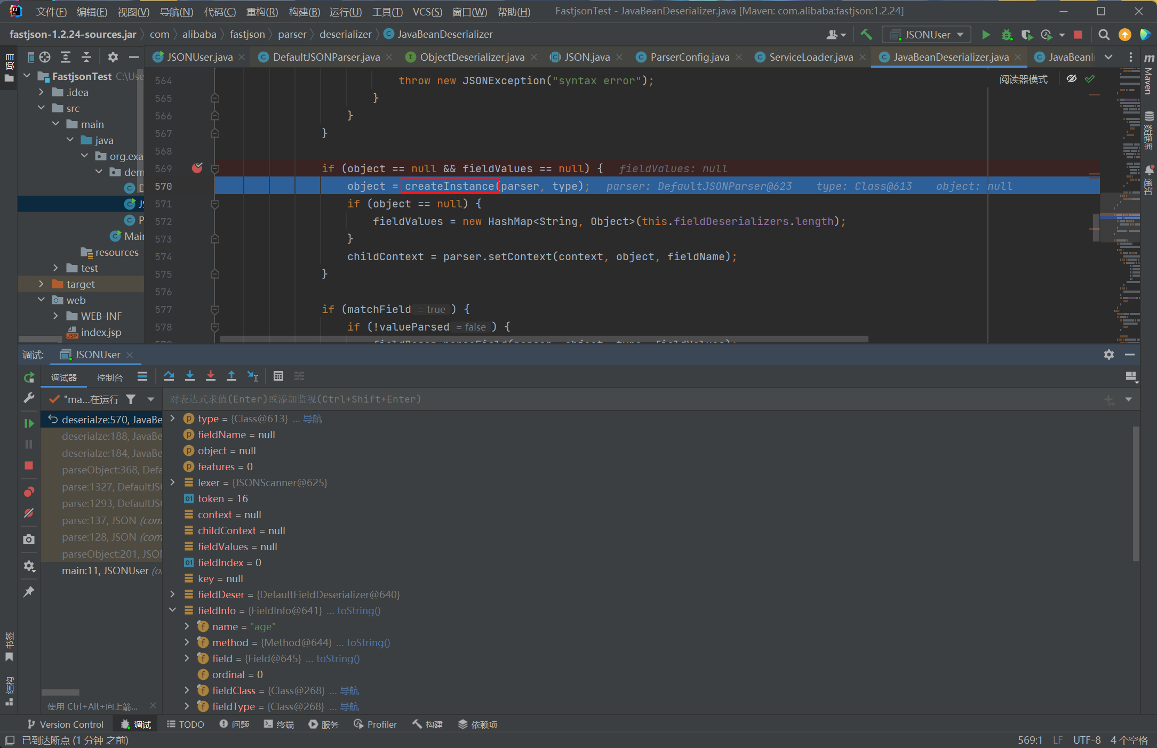Toggle the reader mode eye icon
Image resolution: width=1157 pixels, height=748 pixels.
(1071, 79)
